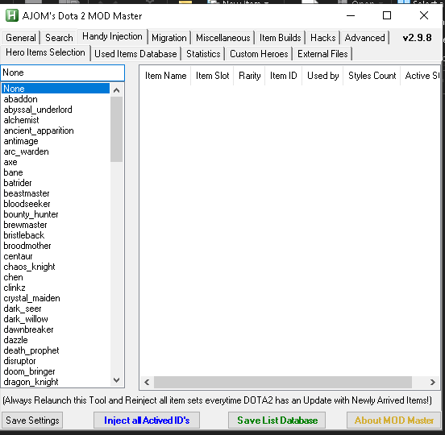Choose beastmaster in the list
Viewport: 445px width, 435px height.
coord(56,193)
